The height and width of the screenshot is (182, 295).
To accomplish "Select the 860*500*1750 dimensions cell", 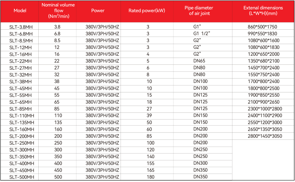I will [262, 27].
